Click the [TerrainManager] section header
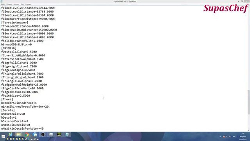Viewport: 250px width, 141px height. (x=15, y=23)
